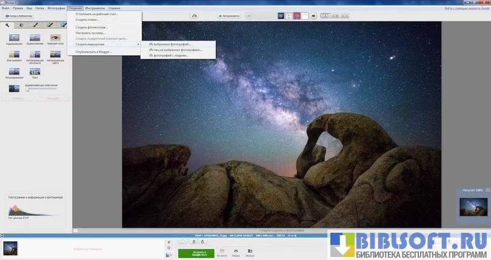
Task: Click Назад в библиотеку button
Action: click(x=18, y=16)
